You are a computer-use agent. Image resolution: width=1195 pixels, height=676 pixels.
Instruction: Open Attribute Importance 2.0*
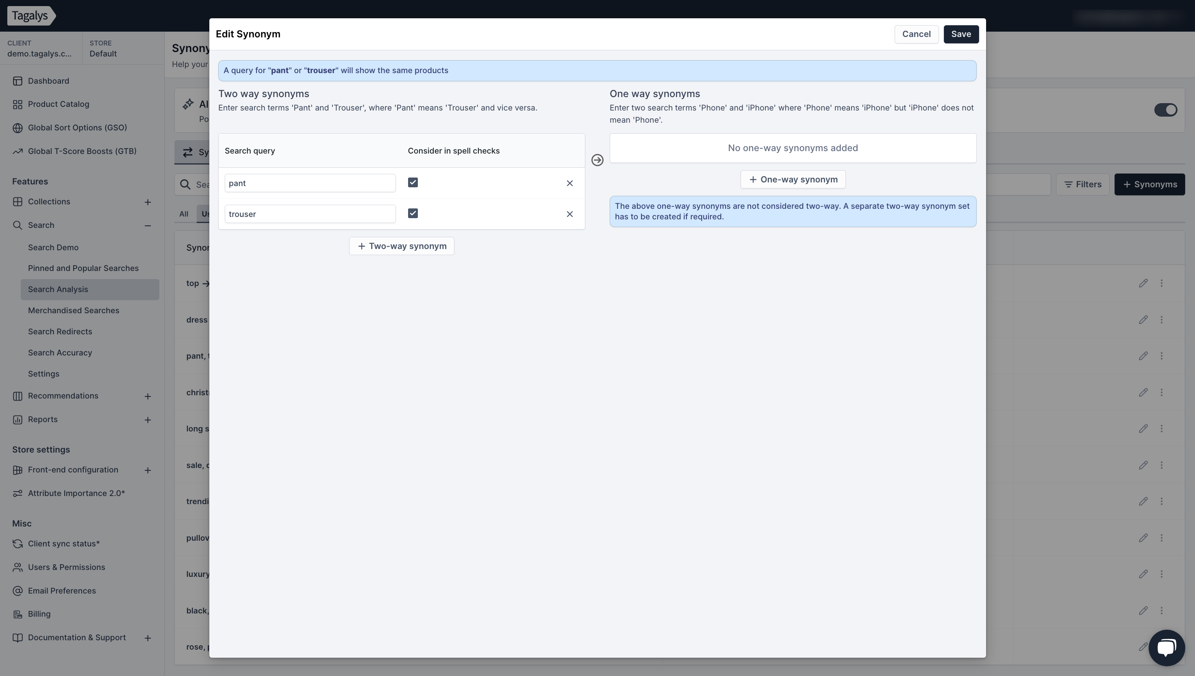point(76,494)
